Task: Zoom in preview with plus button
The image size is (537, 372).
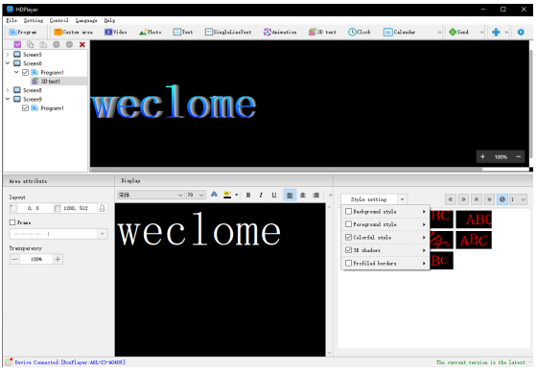Action: point(482,157)
